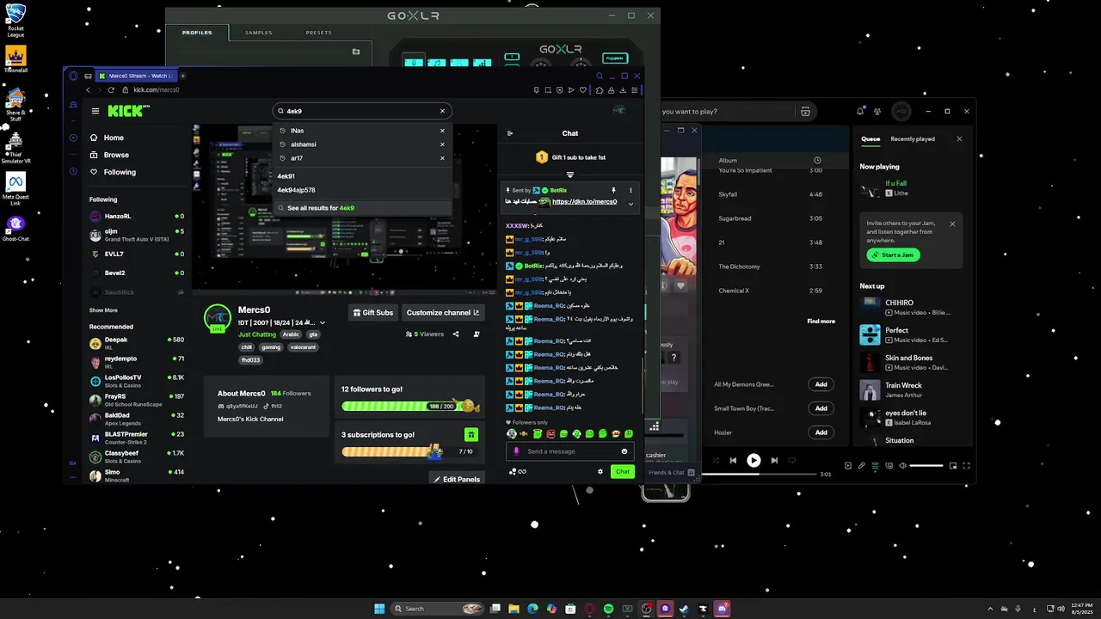Select the Arabic tag
This screenshot has height=619, width=1101.
pos(292,334)
